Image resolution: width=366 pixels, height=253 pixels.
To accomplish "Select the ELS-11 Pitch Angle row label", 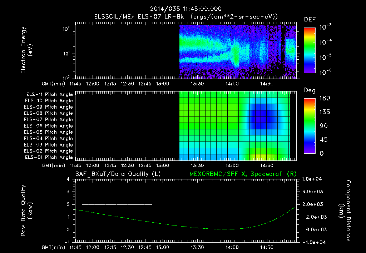I will (x=49, y=95).
